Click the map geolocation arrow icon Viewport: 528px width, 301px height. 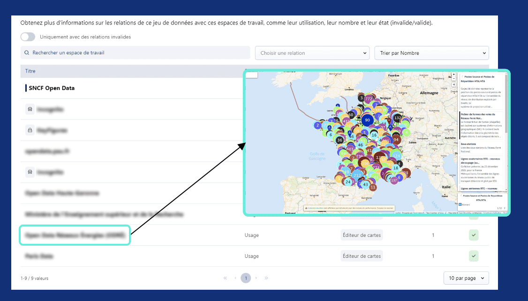[453, 85]
